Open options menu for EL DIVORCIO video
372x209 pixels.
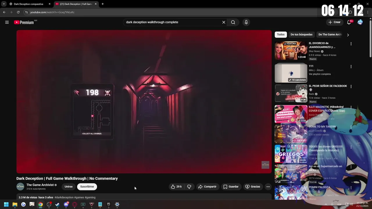[x=351, y=44]
